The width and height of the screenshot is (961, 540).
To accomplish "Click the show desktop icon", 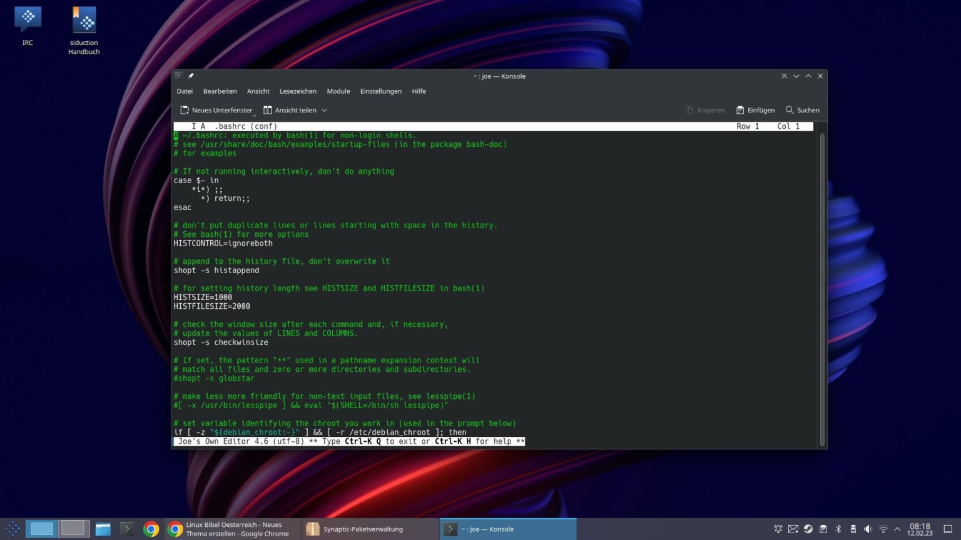I will point(948,529).
